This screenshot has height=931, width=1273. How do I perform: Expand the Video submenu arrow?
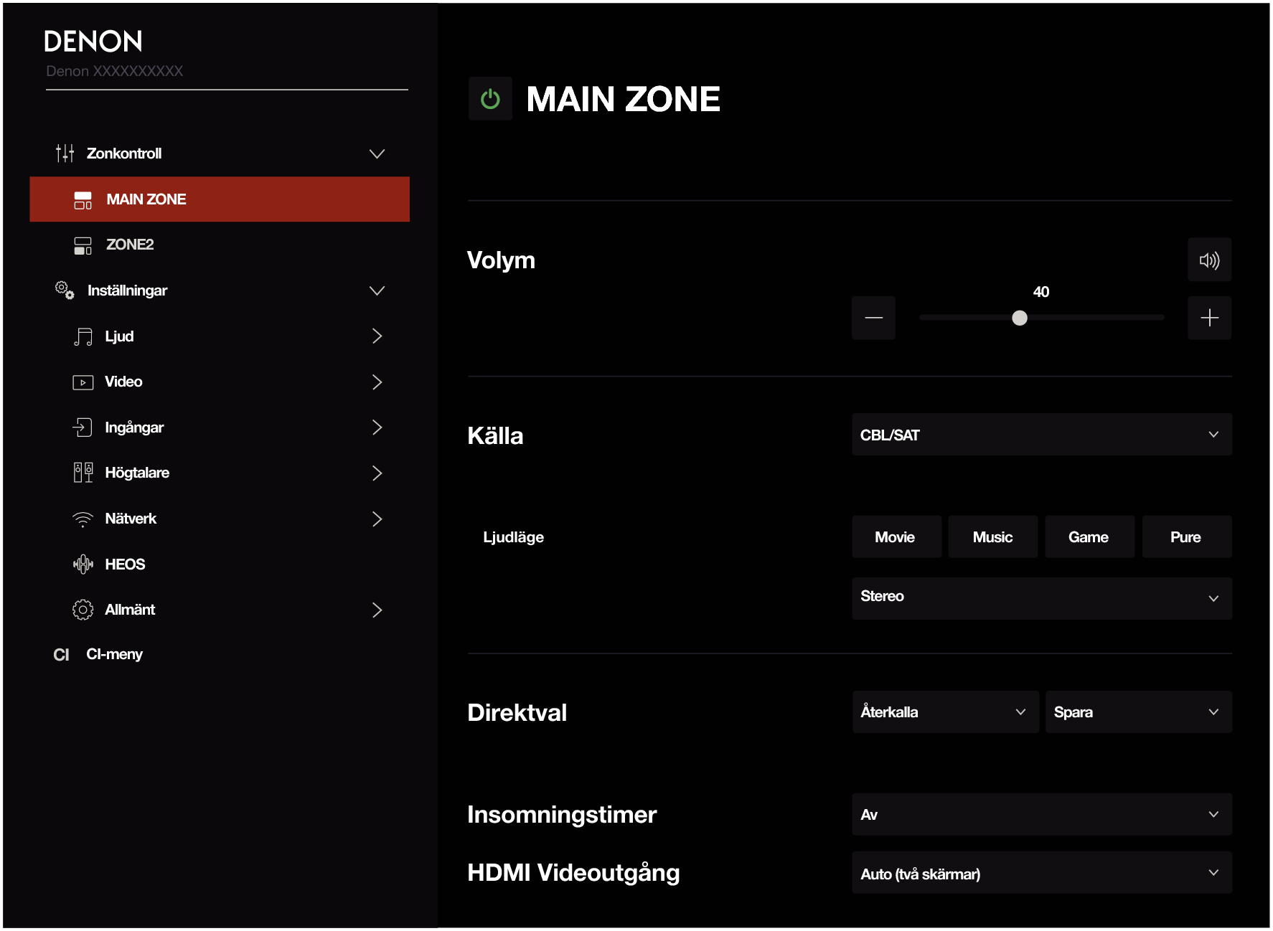(x=377, y=382)
